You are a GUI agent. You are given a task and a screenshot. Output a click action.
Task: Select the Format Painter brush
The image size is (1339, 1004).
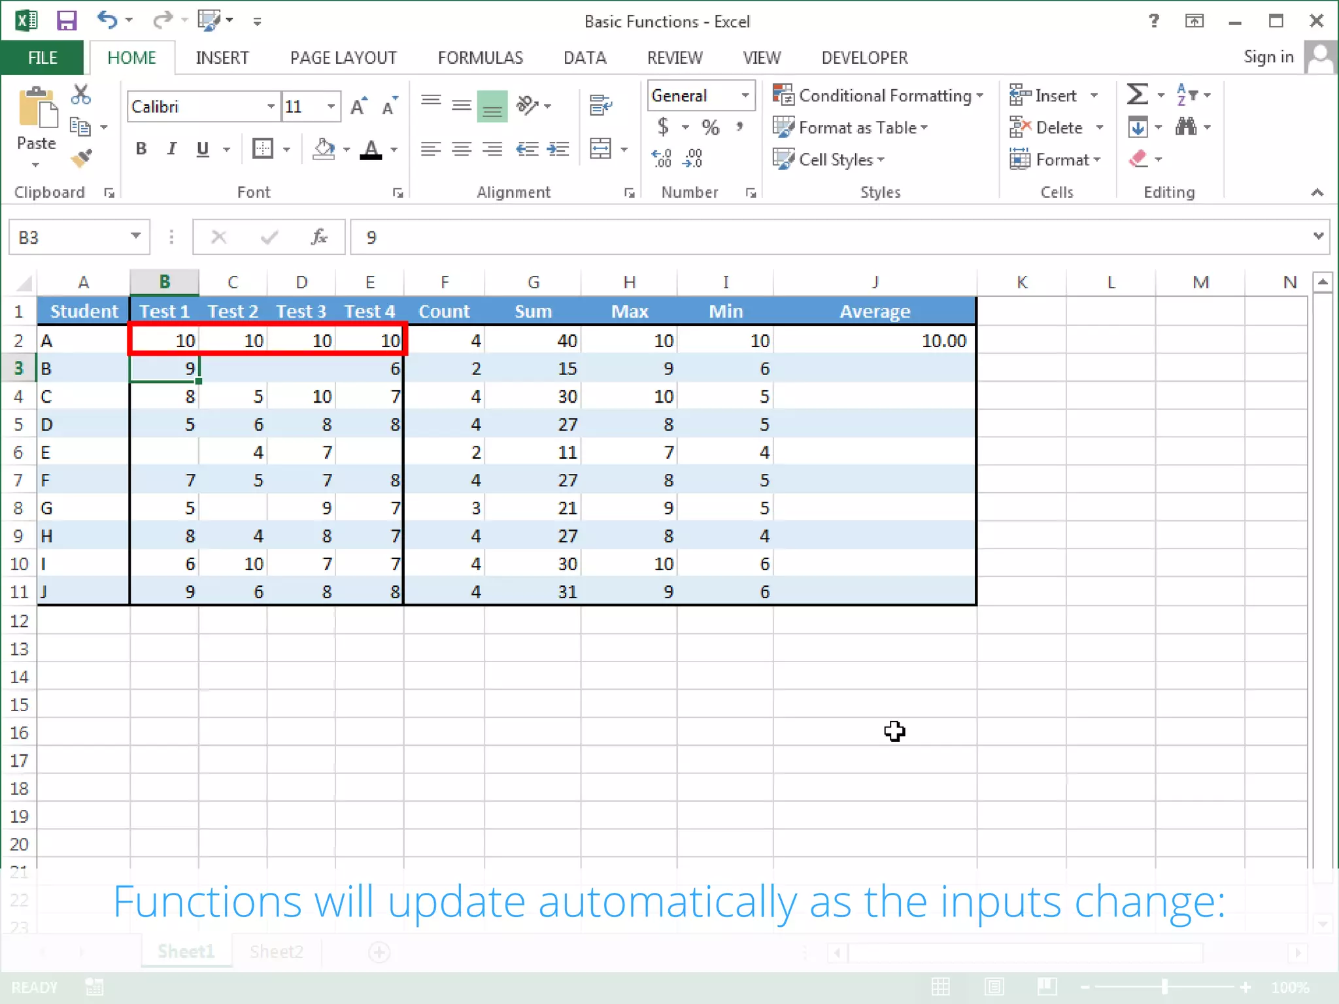click(x=81, y=158)
